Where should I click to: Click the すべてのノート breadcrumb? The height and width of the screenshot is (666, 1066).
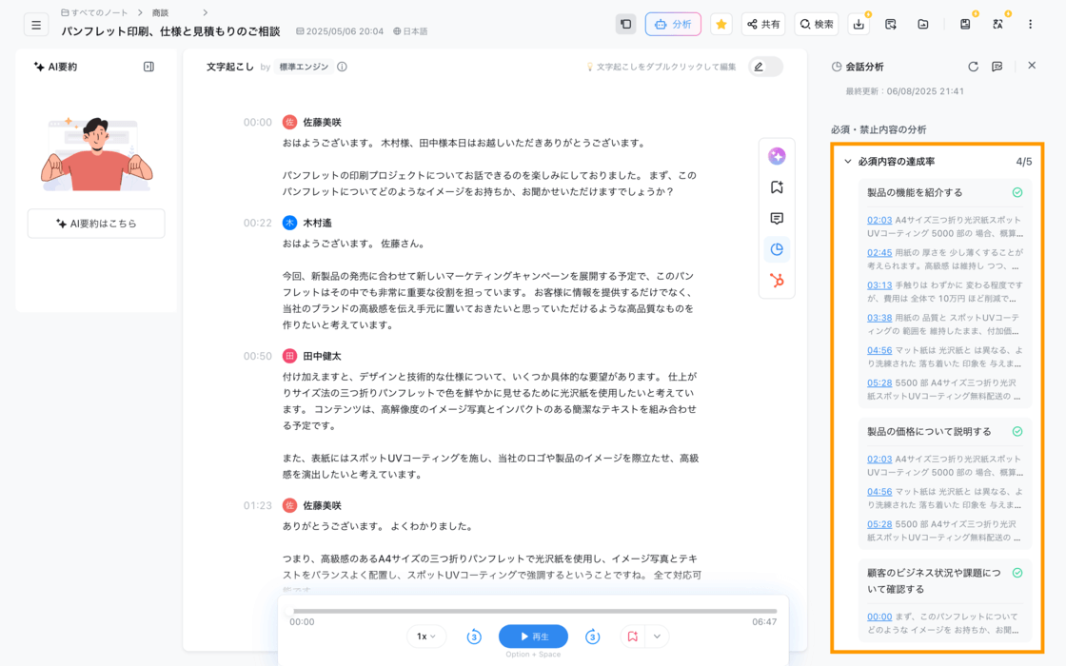pos(94,13)
